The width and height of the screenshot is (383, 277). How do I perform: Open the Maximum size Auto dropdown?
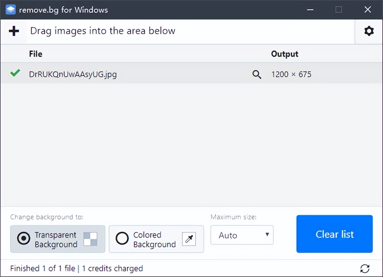click(x=242, y=235)
